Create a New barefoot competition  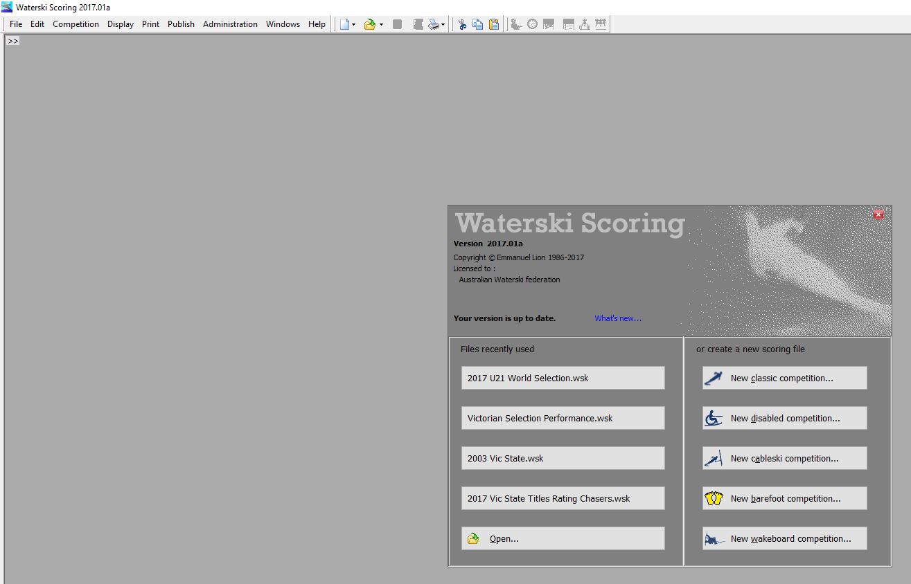click(784, 498)
